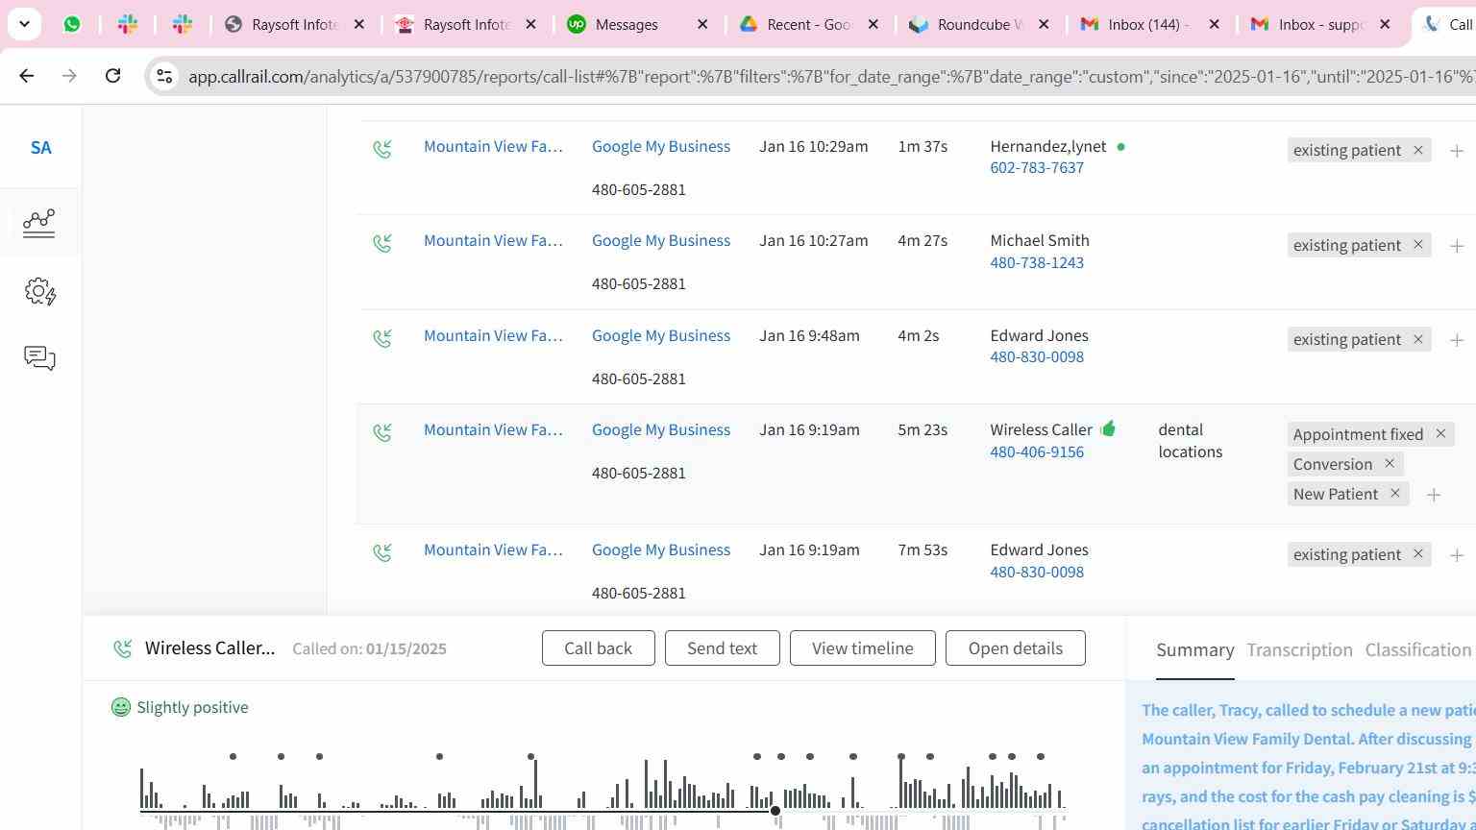Image resolution: width=1476 pixels, height=830 pixels.
Task: Remove existing patient tag from 9:48am Edward Jones call
Action: pyautogui.click(x=1417, y=339)
